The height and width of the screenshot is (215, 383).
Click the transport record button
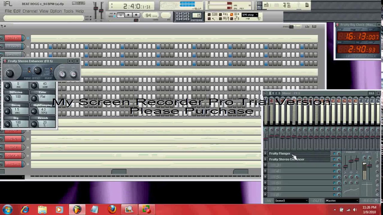[x=136, y=15]
